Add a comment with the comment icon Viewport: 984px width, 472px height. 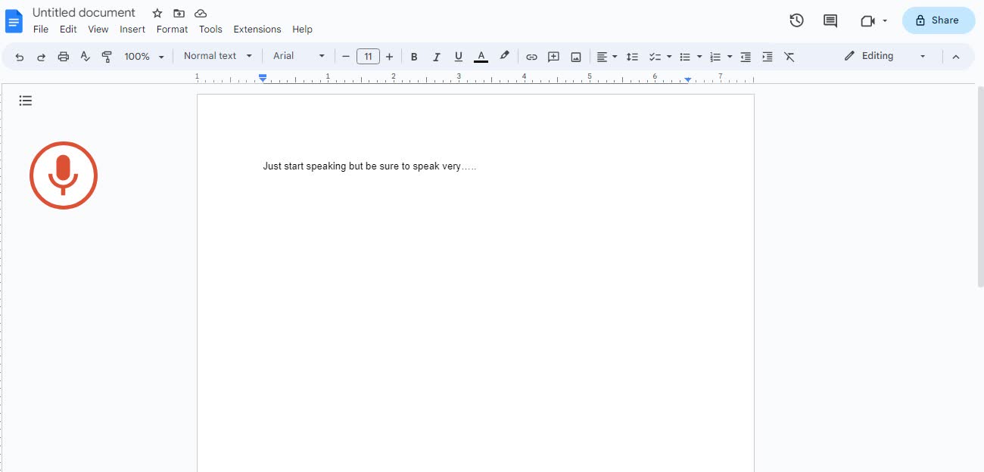tap(553, 56)
